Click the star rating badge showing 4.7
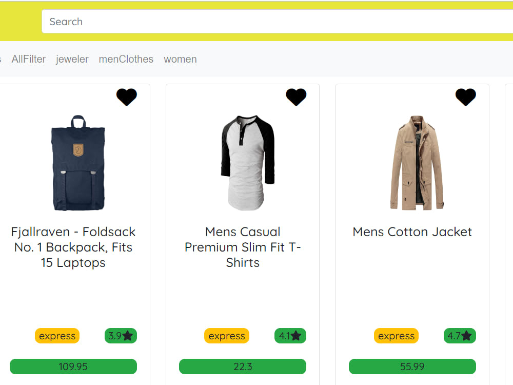 460,336
